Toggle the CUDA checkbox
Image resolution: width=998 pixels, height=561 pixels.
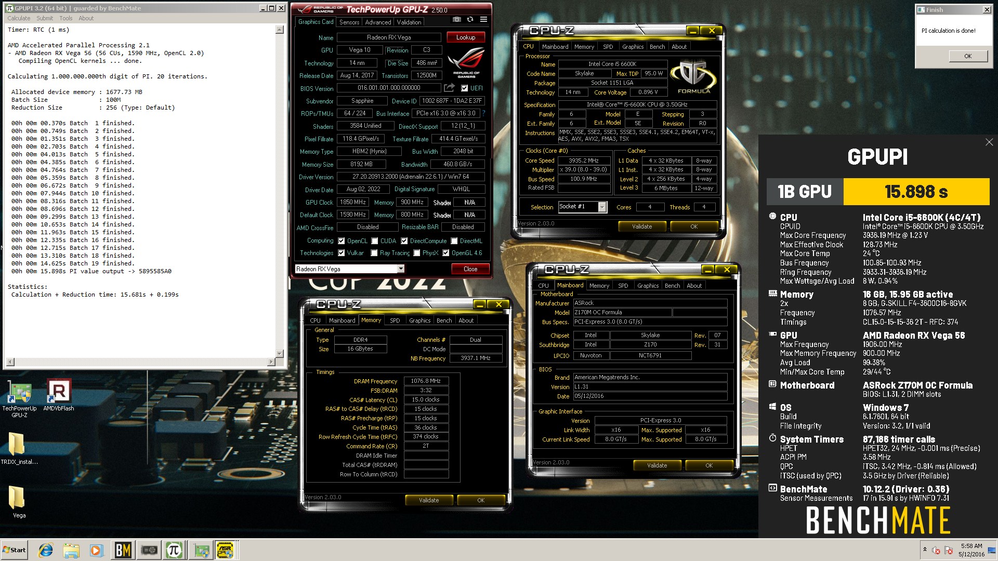[x=375, y=241]
